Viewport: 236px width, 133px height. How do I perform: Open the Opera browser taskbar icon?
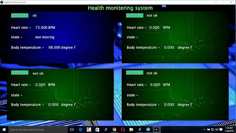coord(123,130)
